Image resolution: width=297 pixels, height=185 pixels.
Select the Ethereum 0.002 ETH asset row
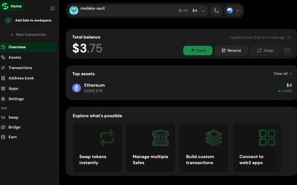coord(182,88)
